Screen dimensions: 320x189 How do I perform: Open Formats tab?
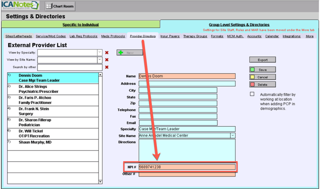coord(217,36)
